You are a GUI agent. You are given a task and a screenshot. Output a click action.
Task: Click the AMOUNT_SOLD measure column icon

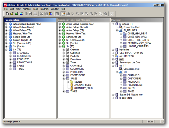(72, 85)
